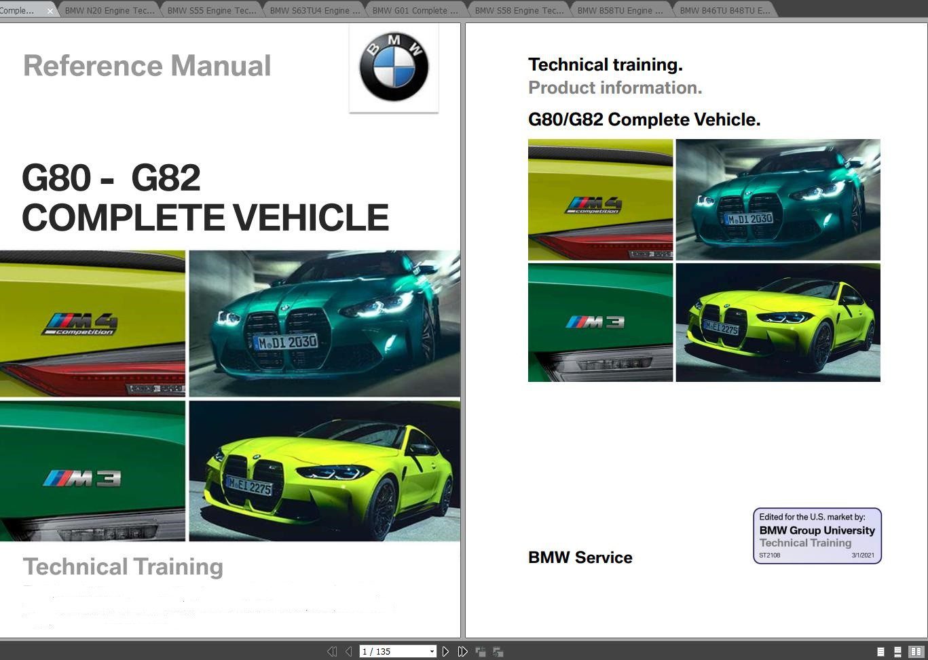Click the "Product information." text

tap(615, 88)
